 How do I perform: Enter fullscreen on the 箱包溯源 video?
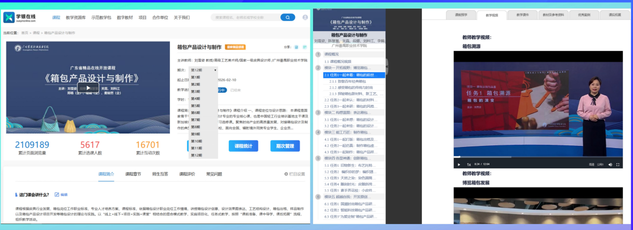[x=617, y=164]
